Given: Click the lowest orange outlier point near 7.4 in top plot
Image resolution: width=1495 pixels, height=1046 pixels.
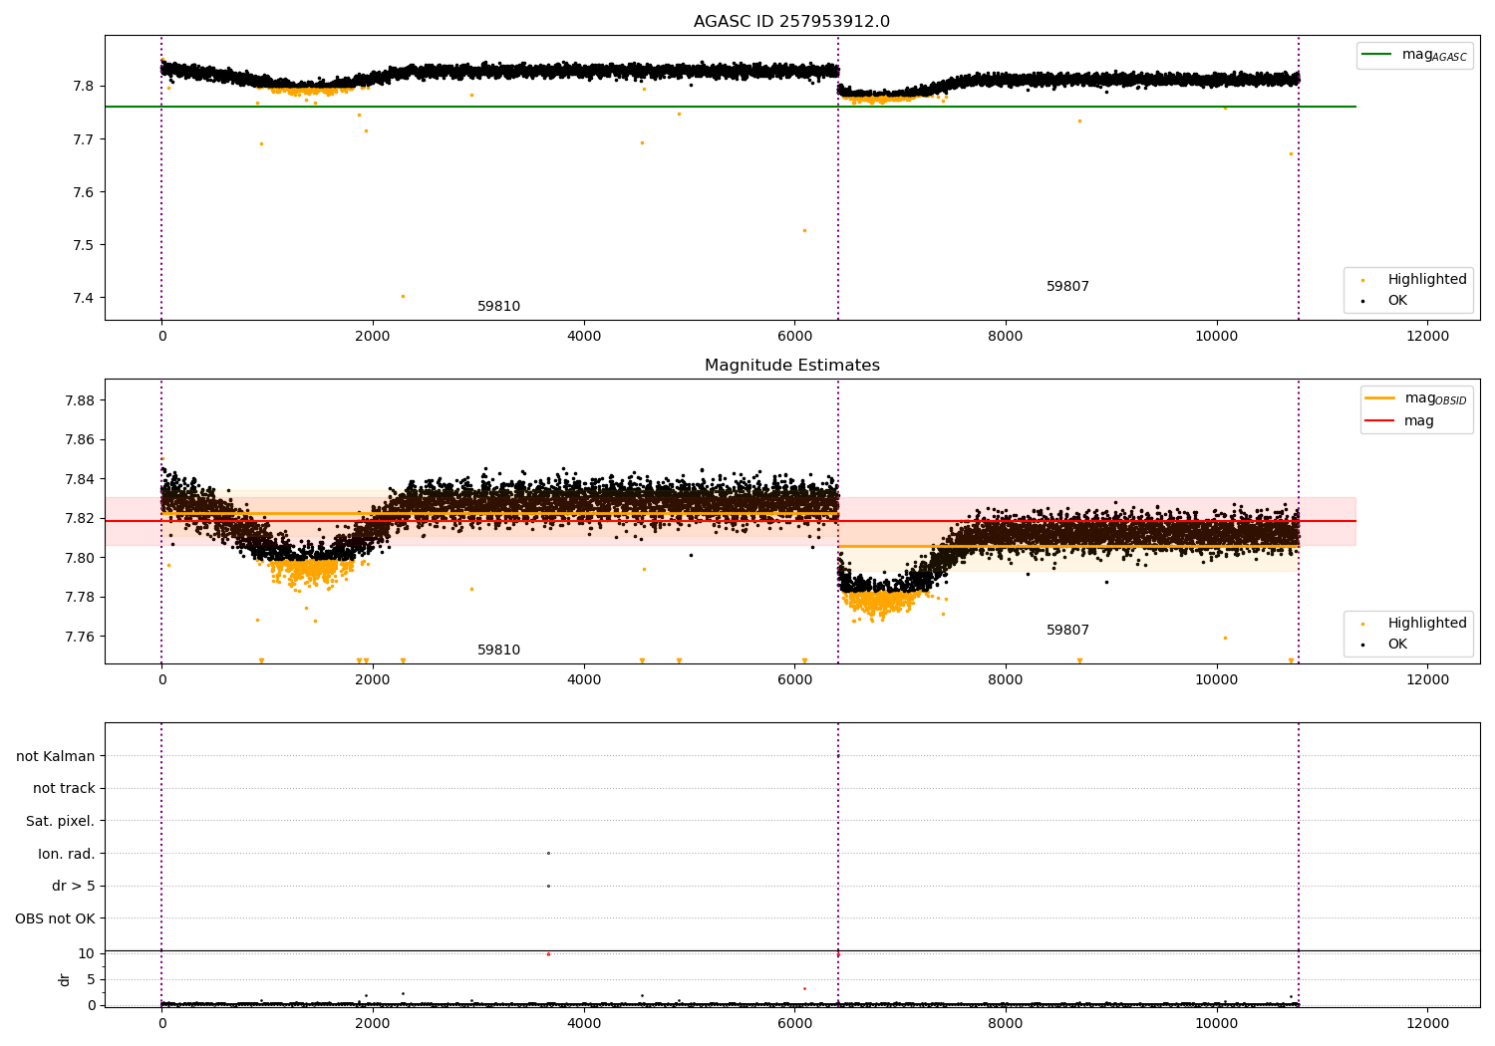Looking at the screenshot, I should point(403,296).
